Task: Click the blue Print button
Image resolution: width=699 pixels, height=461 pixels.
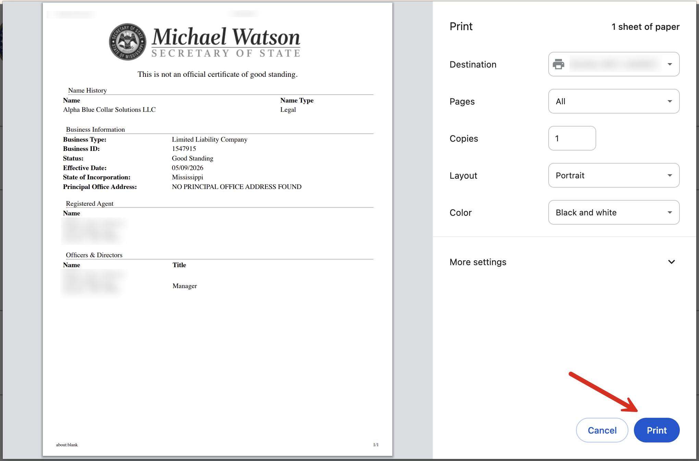Action: (657, 430)
